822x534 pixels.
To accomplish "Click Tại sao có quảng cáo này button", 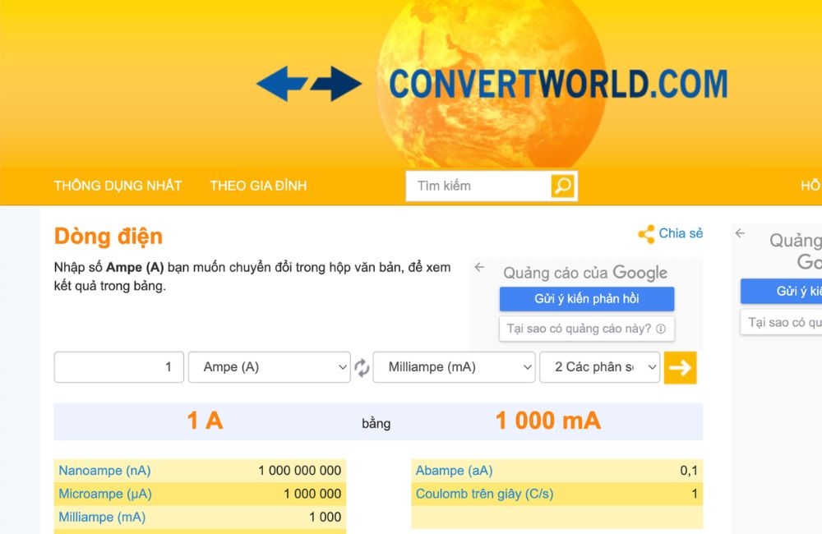I will (587, 329).
